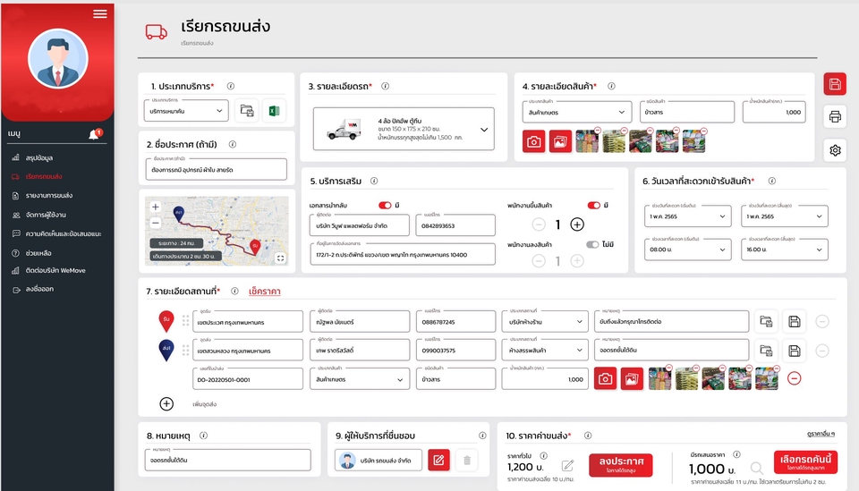Viewport: 859px width, 491px height.
Task: Zoom in on the route map
Action: (156, 207)
